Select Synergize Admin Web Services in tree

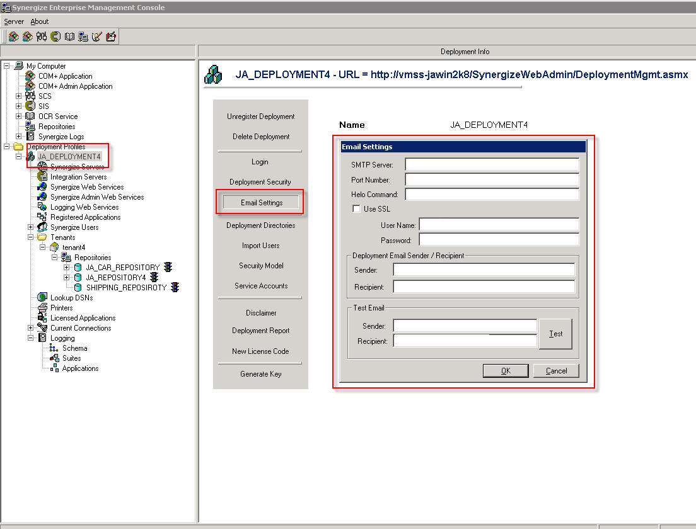(96, 197)
